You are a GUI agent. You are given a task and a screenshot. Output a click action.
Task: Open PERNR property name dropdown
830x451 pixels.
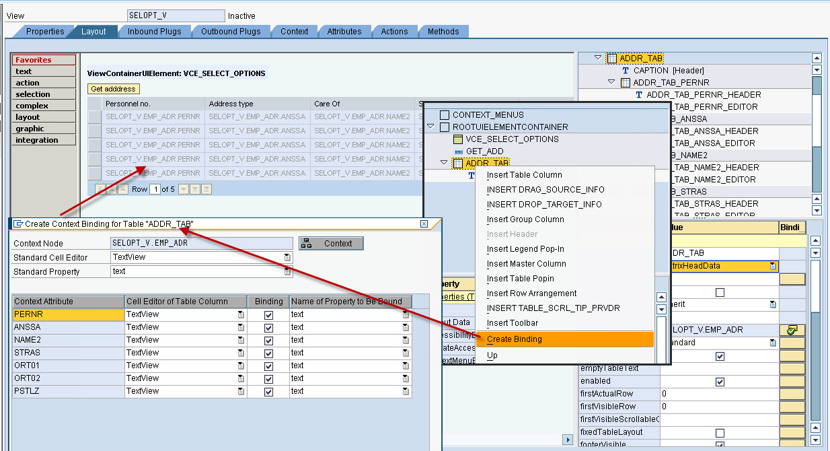pyautogui.click(x=406, y=315)
